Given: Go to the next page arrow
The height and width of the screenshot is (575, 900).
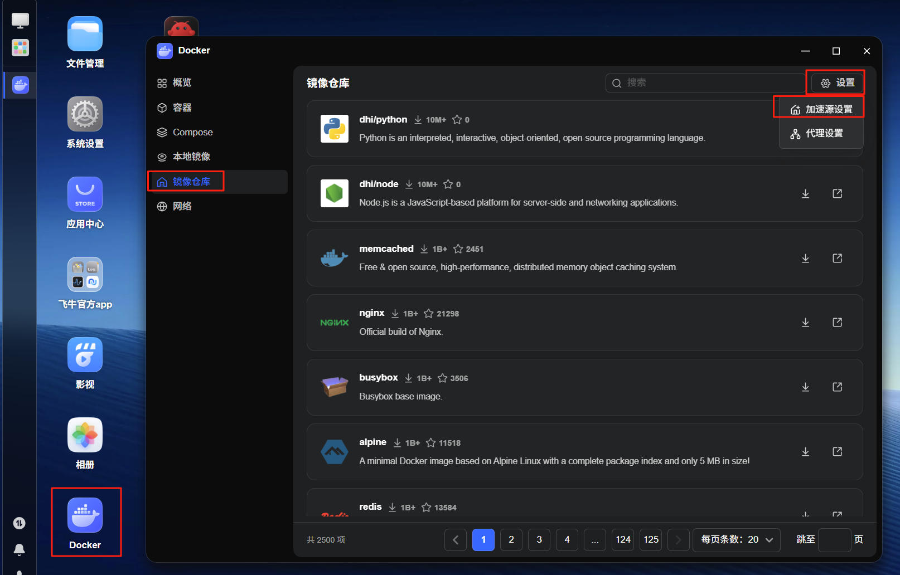Looking at the screenshot, I should coord(679,539).
